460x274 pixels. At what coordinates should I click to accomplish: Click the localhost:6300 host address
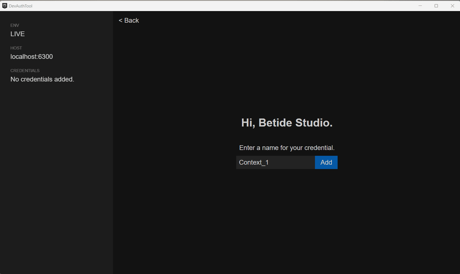tap(31, 57)
